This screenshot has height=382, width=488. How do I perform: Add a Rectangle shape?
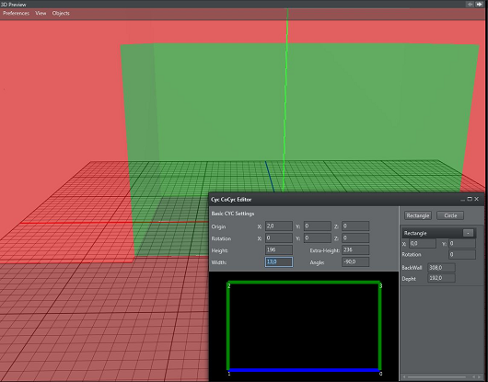[418, 215]
